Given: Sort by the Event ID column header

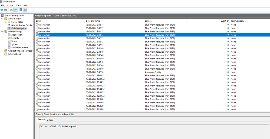Looking at the screenshot, I should (x=208, y=21).
